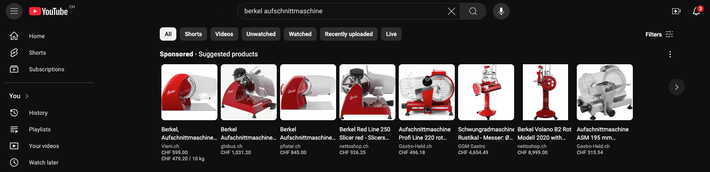Click Vieni.ch seller name
This screenshot has height=172, width=710.
(170, 146)
